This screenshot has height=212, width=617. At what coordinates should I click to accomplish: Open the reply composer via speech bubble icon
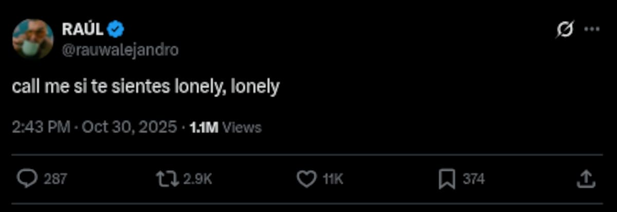(27, 179)
